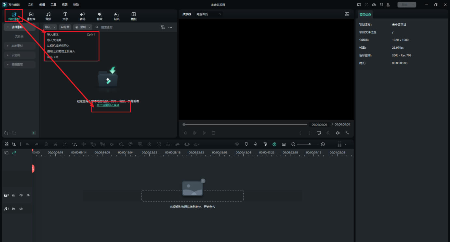Open the 转场 (Transitions) panel
The image size is (450, 242).
pyautogui.click(x=83, y=16)
